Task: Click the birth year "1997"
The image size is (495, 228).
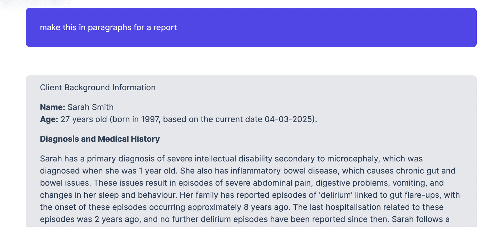Action: [150, 119]
